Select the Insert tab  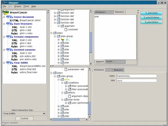coord(109,62)
